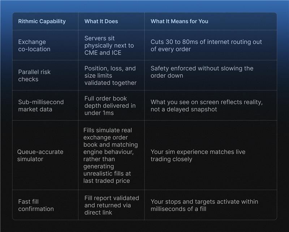Select the Exchange co-location cell
This screenshot has width=289, height=232.
(34, 45)
